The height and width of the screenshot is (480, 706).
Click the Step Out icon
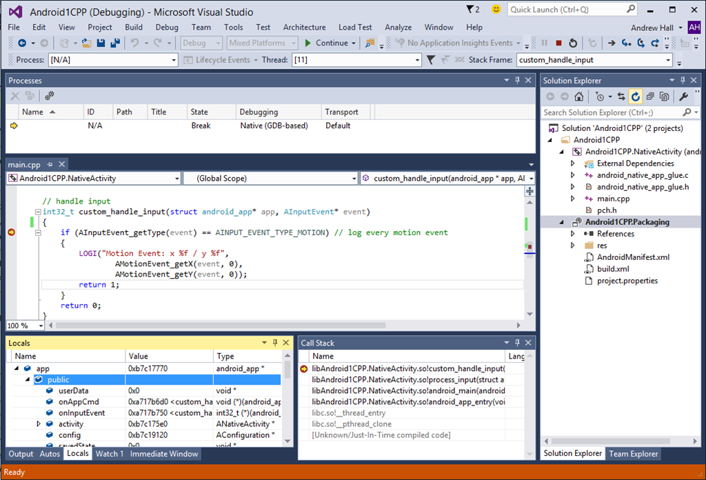point(655,43)
